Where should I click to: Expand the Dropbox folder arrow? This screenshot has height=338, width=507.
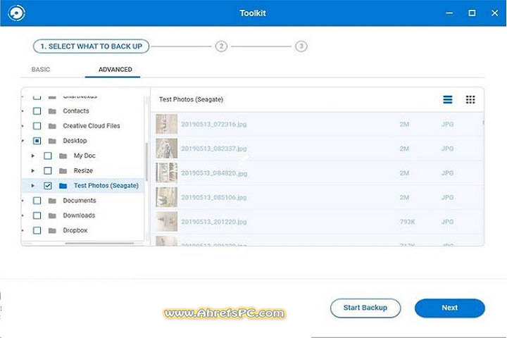click(x=23, y=230)
